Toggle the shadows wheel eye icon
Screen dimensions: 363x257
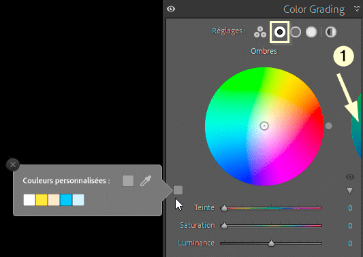pos(350,177)
